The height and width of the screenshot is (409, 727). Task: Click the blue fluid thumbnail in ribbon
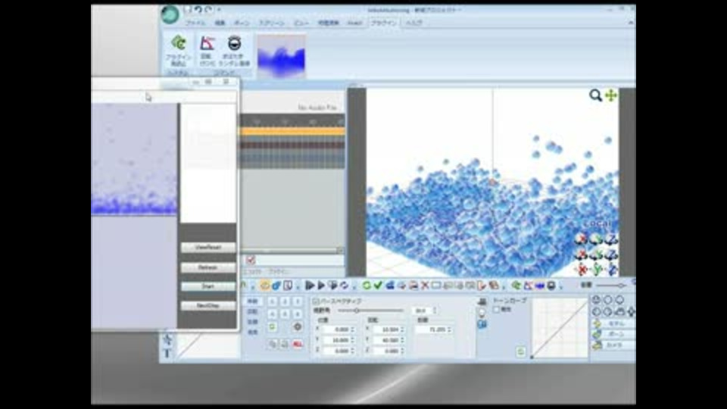[282, 55]
